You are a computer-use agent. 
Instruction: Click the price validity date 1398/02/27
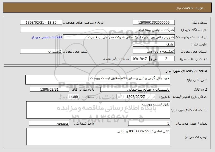coord(136,96)
